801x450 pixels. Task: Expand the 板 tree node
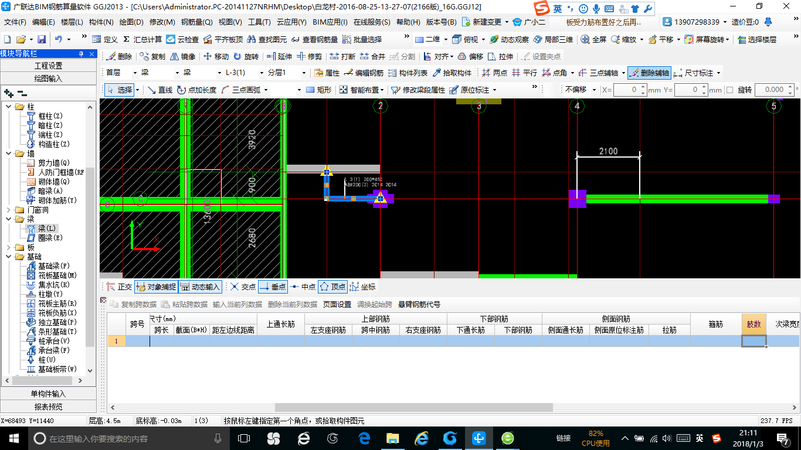click(x=9, y=247)
